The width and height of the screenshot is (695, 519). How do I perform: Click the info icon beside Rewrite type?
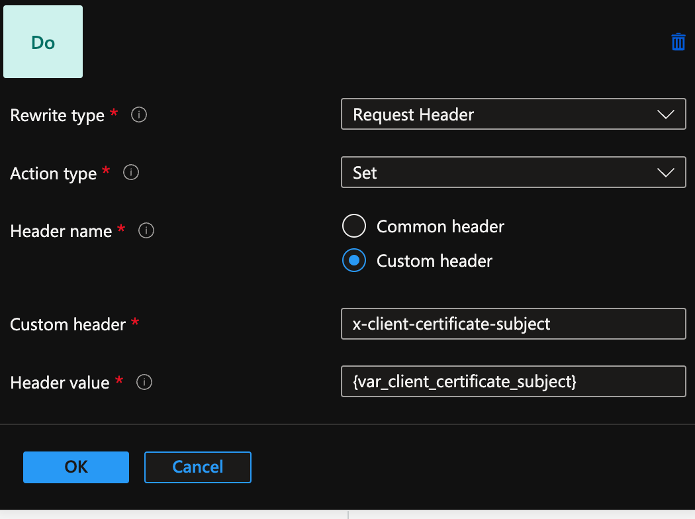coord(139,115)
